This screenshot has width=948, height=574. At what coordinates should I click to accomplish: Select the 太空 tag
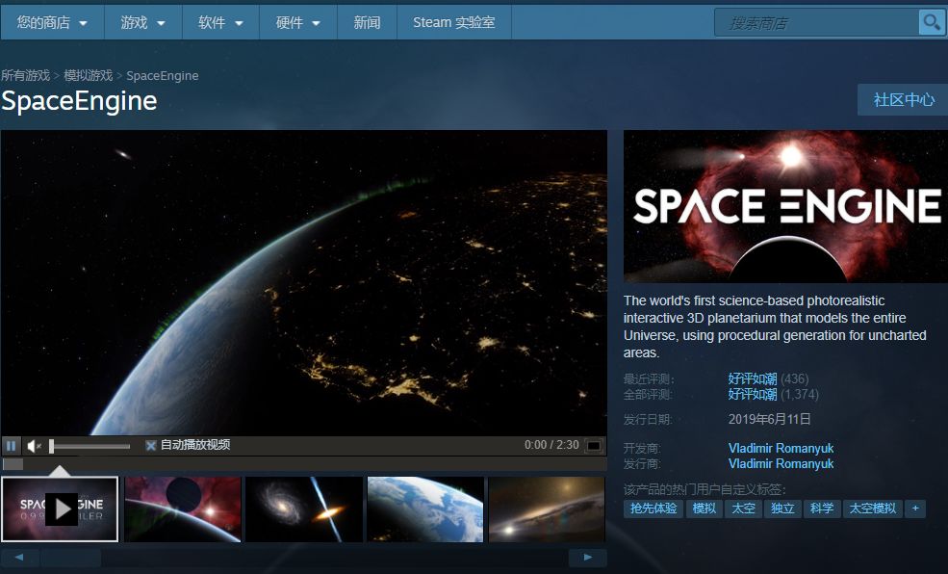[743, 509]
